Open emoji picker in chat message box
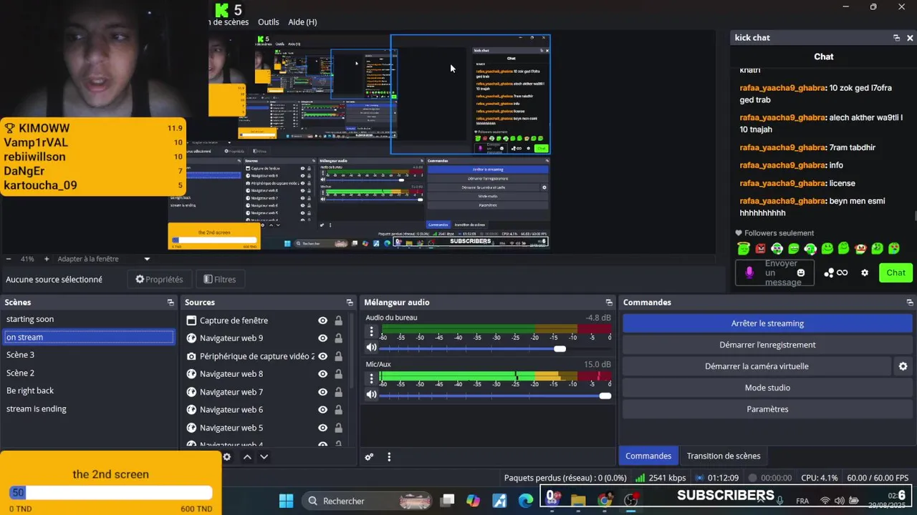 click(x=801, y=273)
